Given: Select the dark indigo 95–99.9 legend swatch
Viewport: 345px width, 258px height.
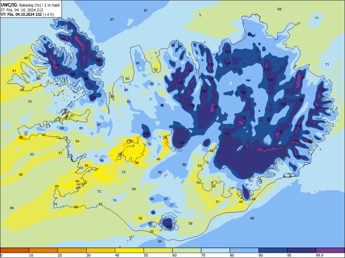Looking at the screenshot, I should (302, 250).
